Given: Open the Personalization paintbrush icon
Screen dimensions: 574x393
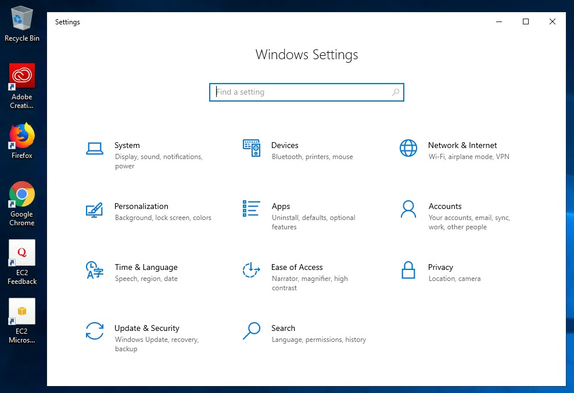Looking at the screenshot, I should tap(95, 210).
